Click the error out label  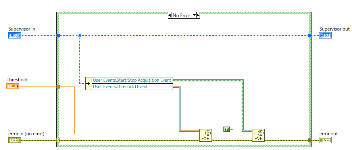click(x=329, y=134)
